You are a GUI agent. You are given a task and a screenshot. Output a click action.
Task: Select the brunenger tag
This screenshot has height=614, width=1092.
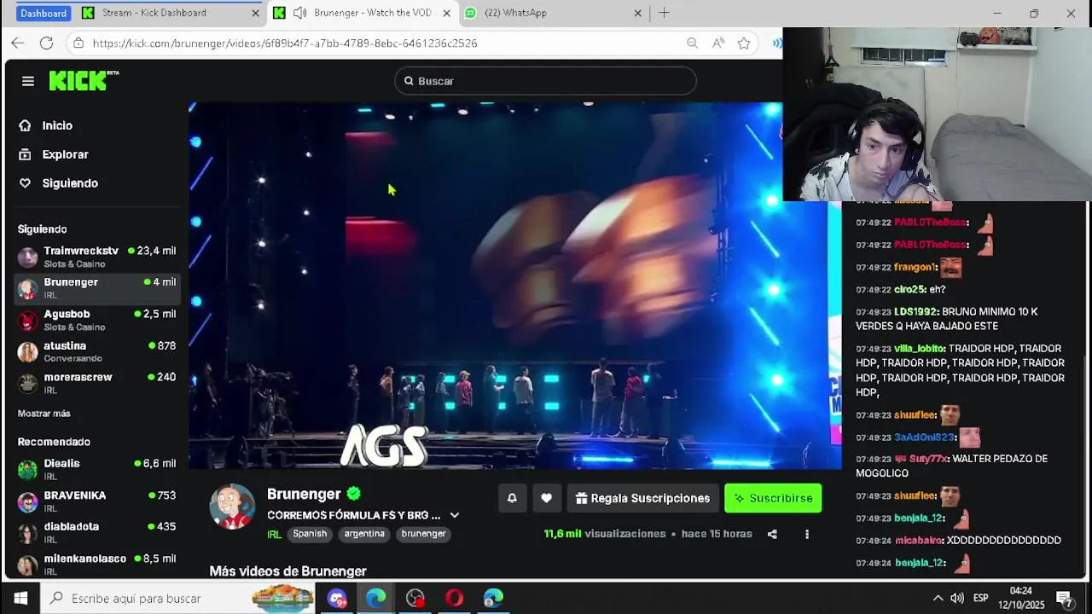pos(423,534)
